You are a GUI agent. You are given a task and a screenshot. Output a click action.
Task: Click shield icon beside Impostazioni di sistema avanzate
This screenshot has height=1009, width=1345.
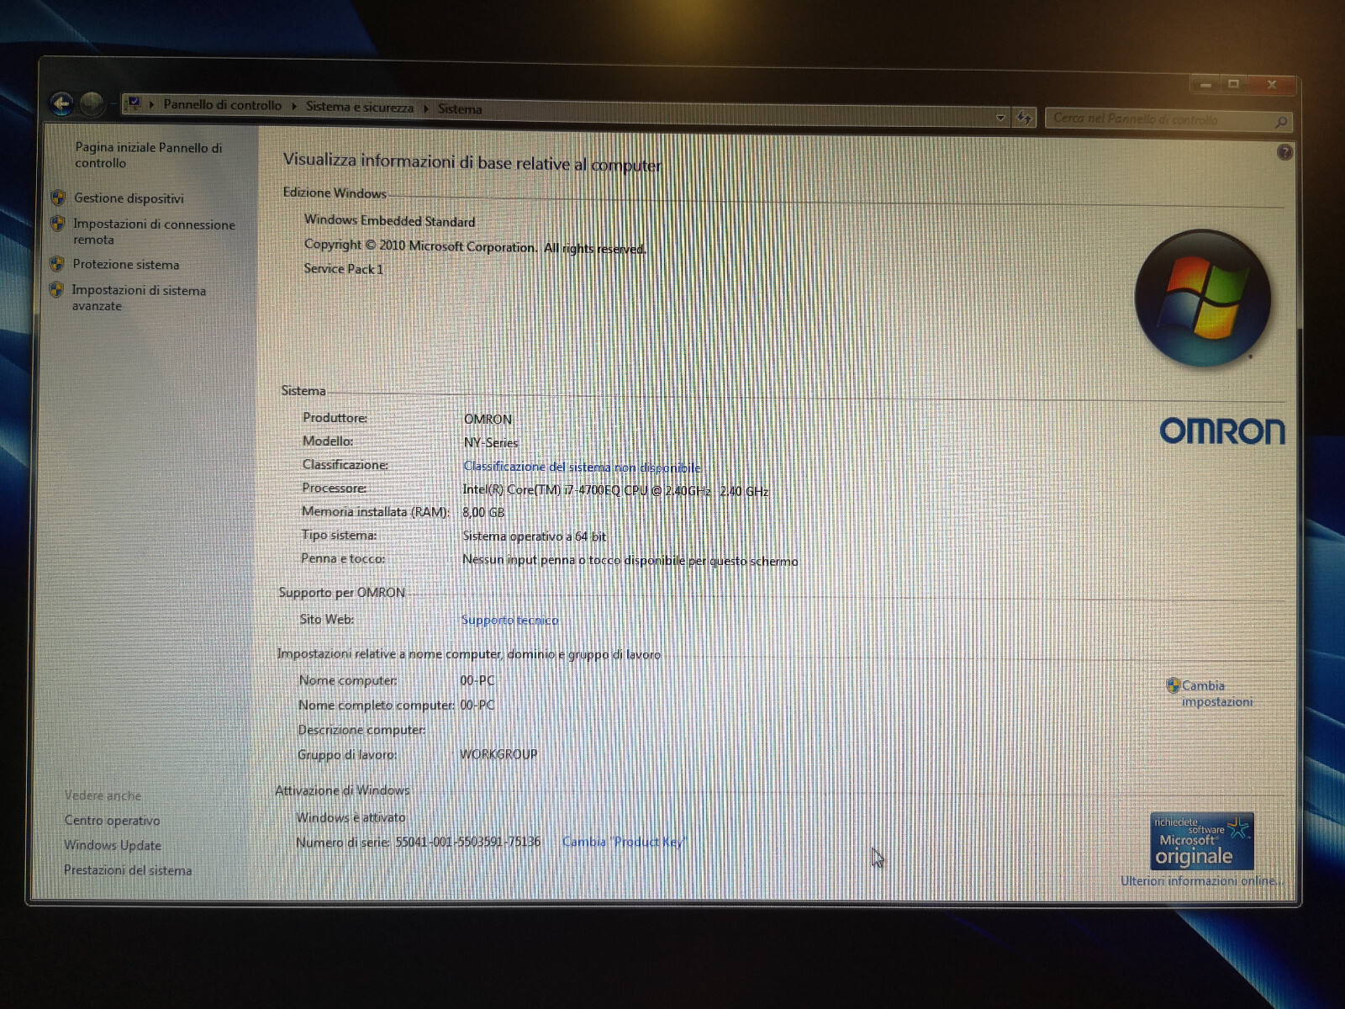(55, 290)
